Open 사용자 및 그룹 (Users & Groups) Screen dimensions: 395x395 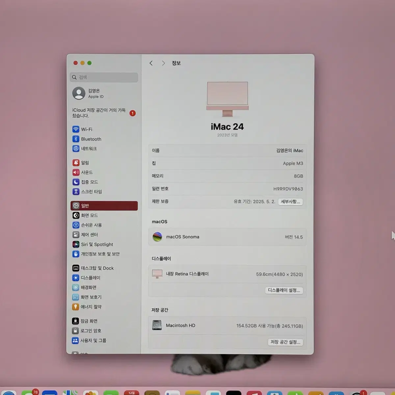pos(104,340)
